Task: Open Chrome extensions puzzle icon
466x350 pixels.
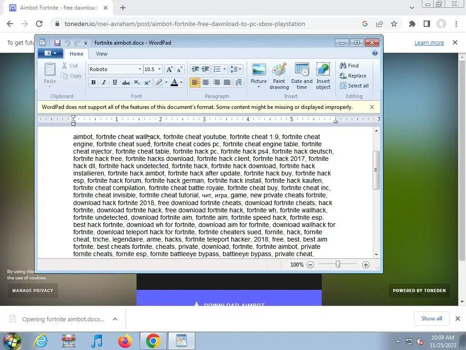Action: pos(412,24)
